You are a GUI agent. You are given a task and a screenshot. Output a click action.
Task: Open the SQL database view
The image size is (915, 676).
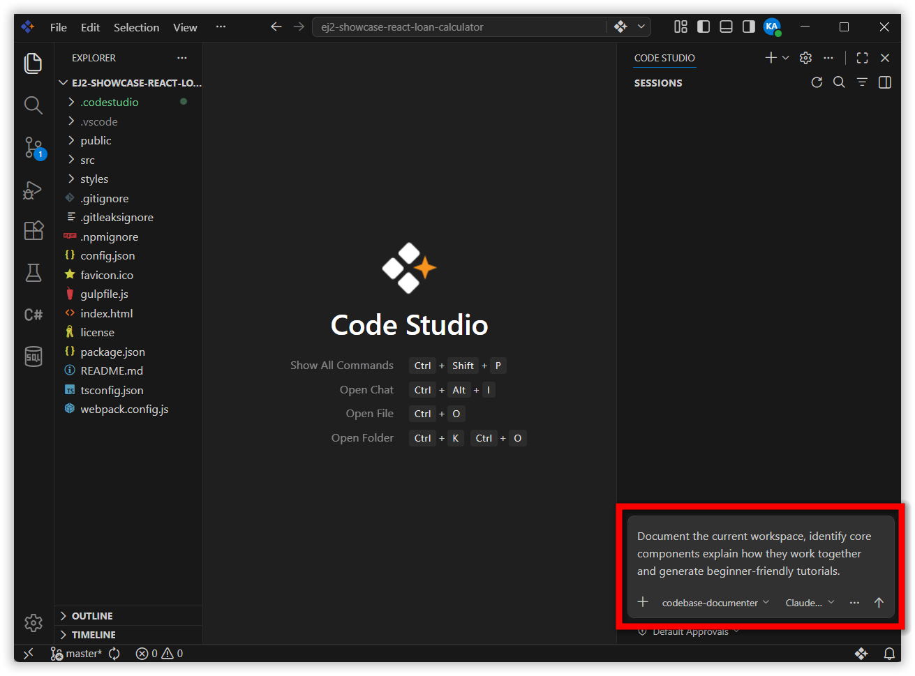[x=34, y=356]
